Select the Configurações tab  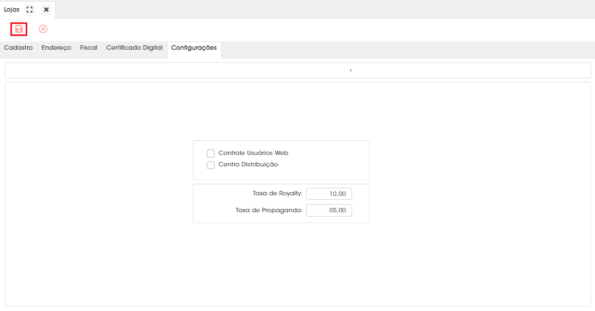click(194, 48)
